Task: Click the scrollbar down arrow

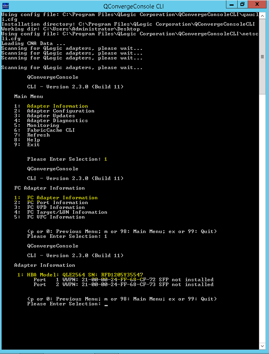Action: [x=262, y=346]
